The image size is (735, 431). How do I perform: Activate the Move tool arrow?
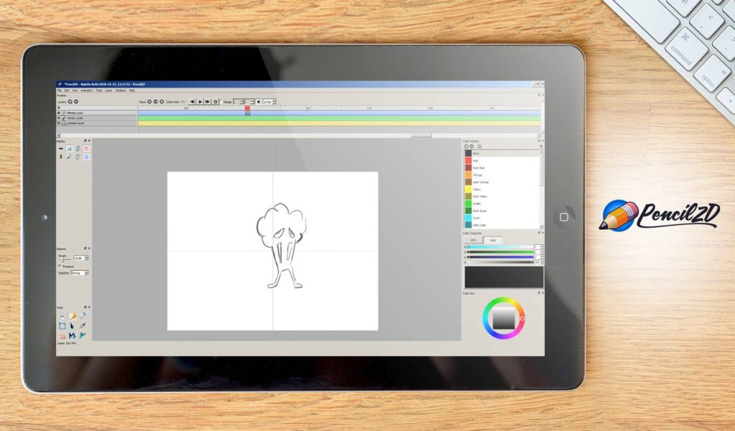pyautogui.click(x=72, y=325)
